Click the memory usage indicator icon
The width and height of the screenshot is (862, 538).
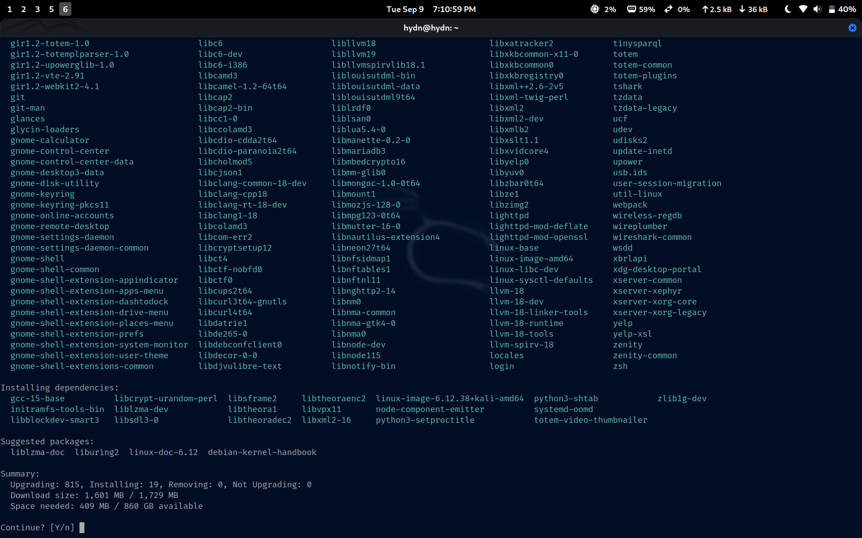click(631, 9)
